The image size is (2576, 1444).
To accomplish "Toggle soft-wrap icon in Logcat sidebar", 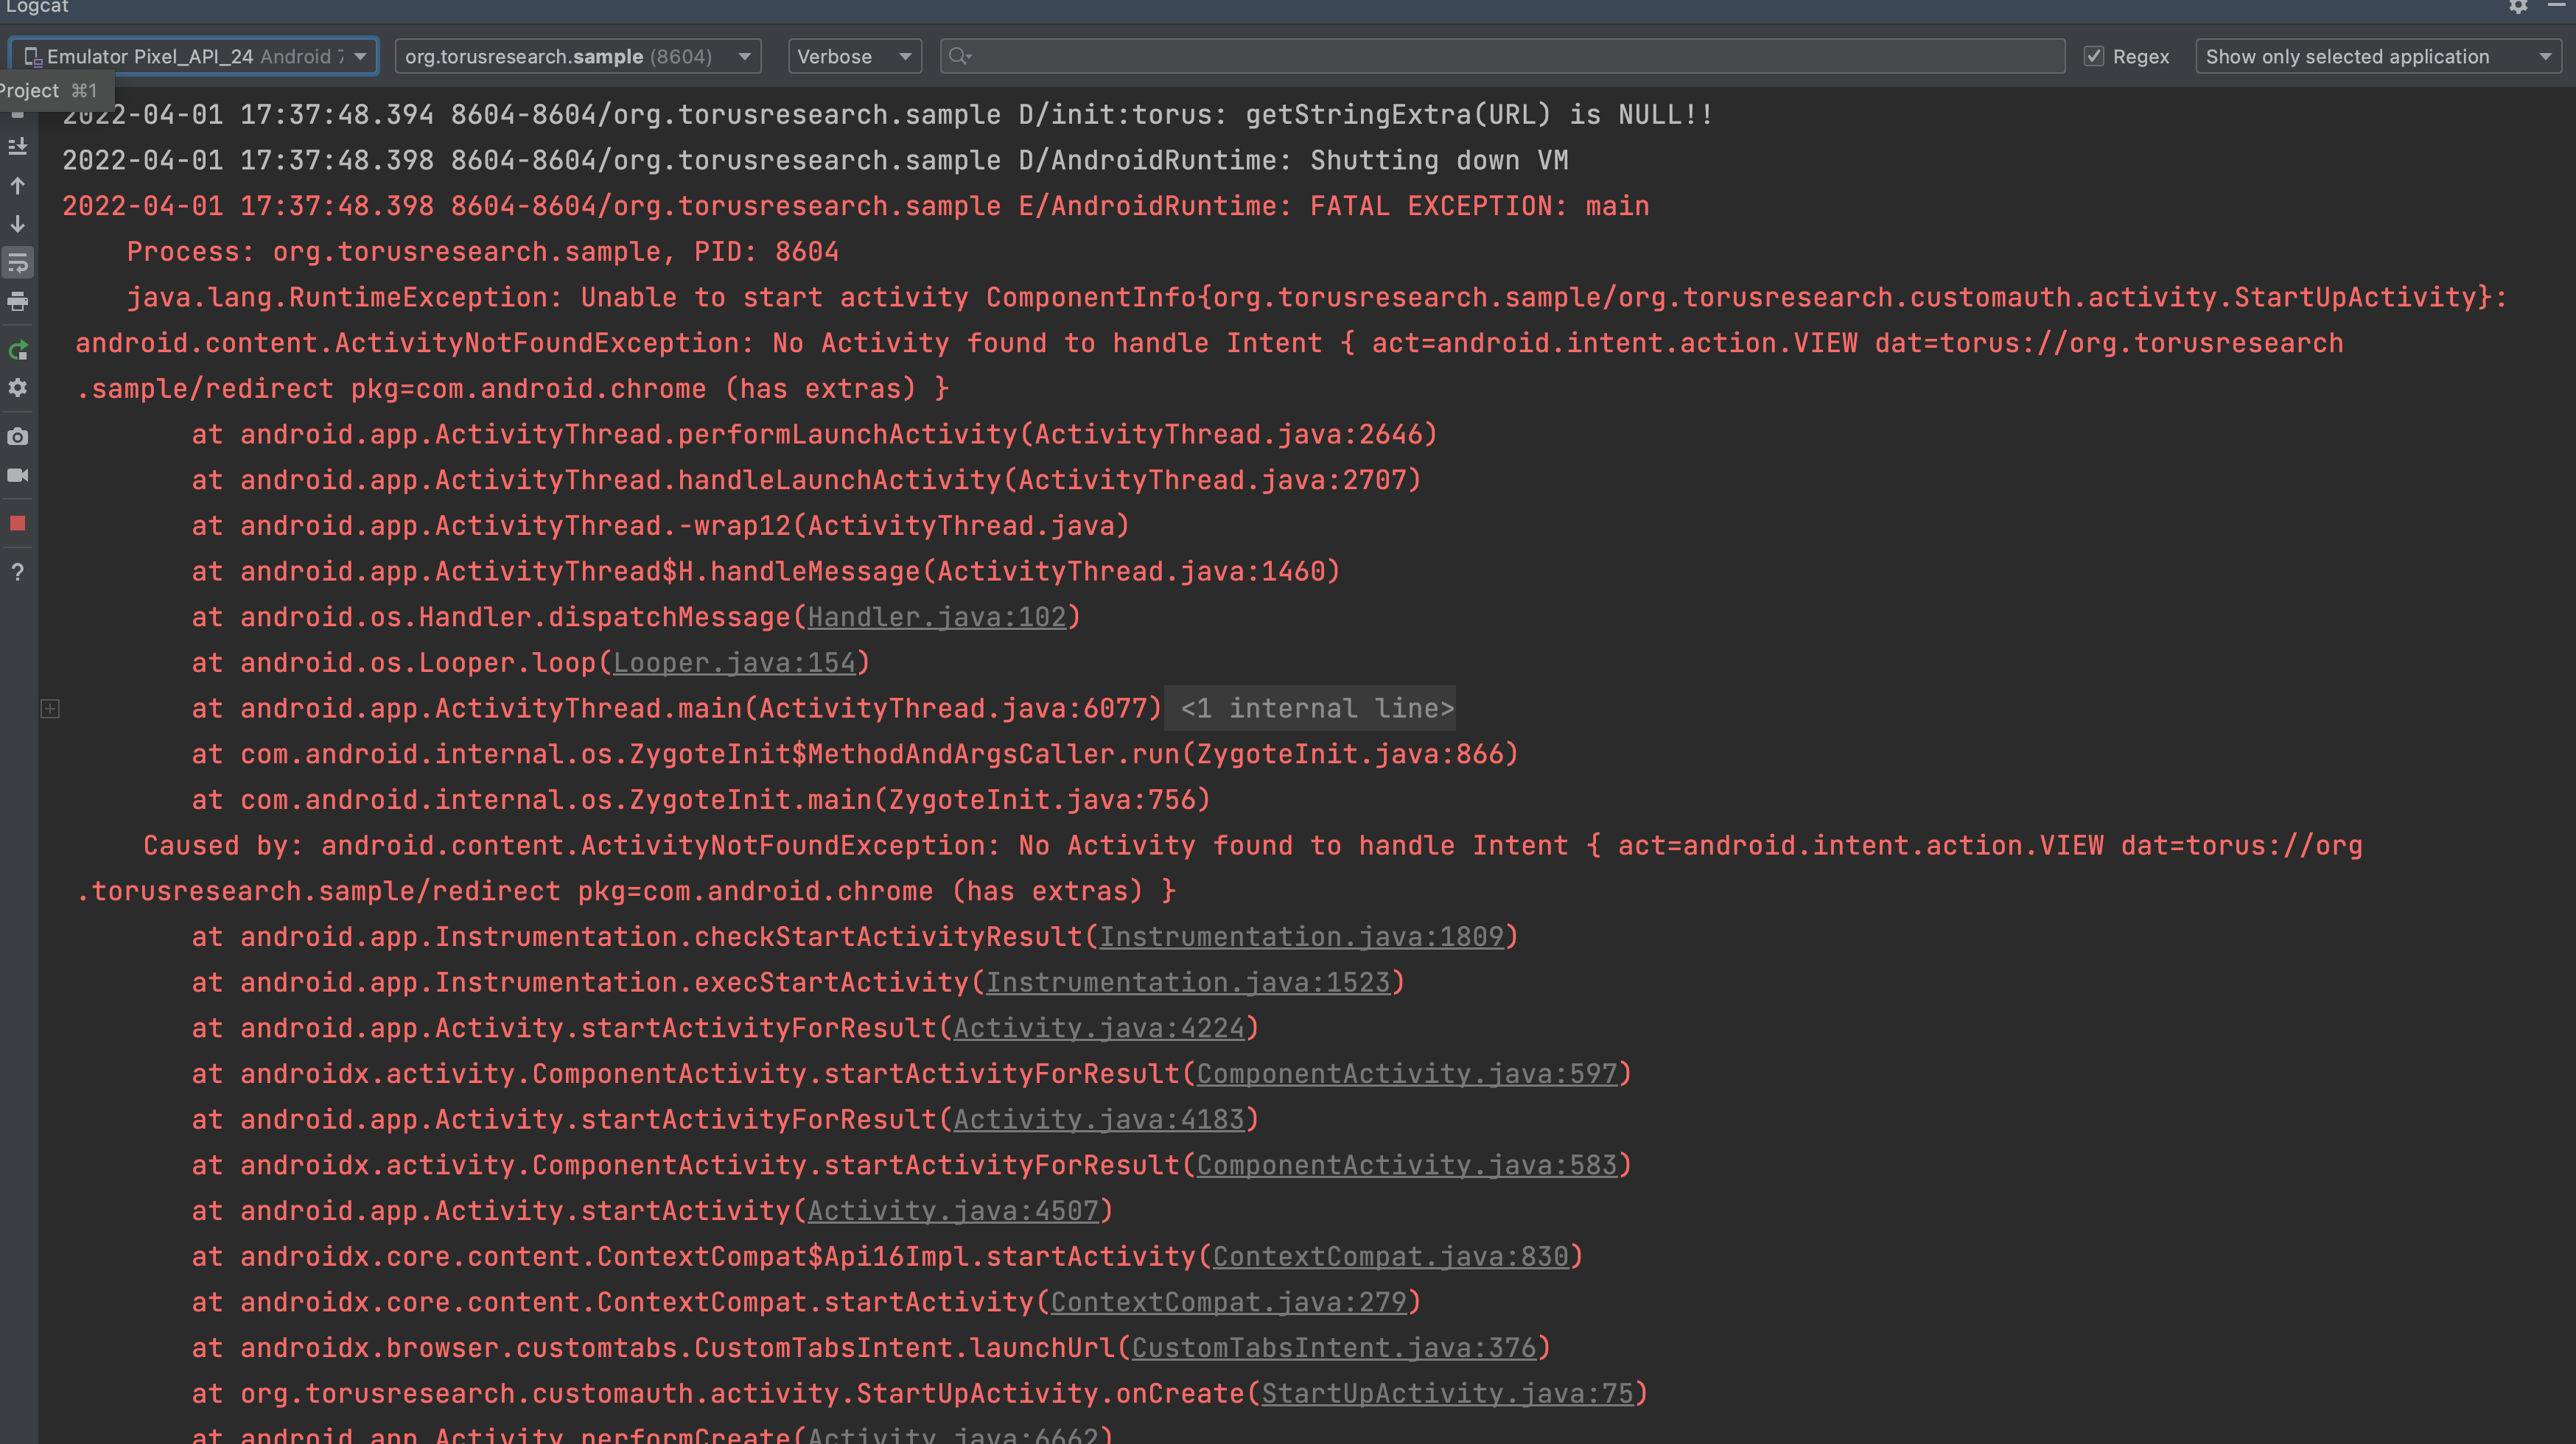I will point(18,263).
